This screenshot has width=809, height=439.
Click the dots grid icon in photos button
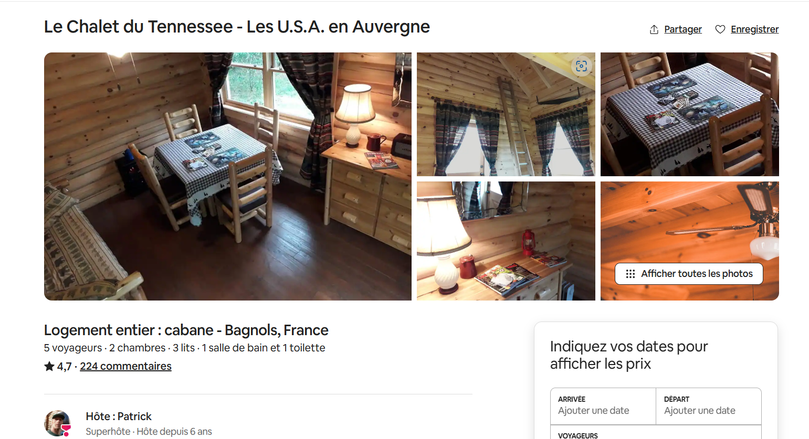pyautogui.click(x=631, y=274)
